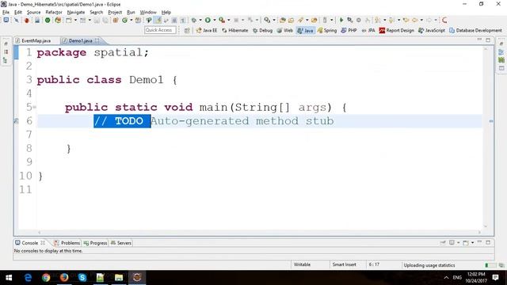Click the New toolbar icon at far left

pyautogui.click(x=6, y=20)
